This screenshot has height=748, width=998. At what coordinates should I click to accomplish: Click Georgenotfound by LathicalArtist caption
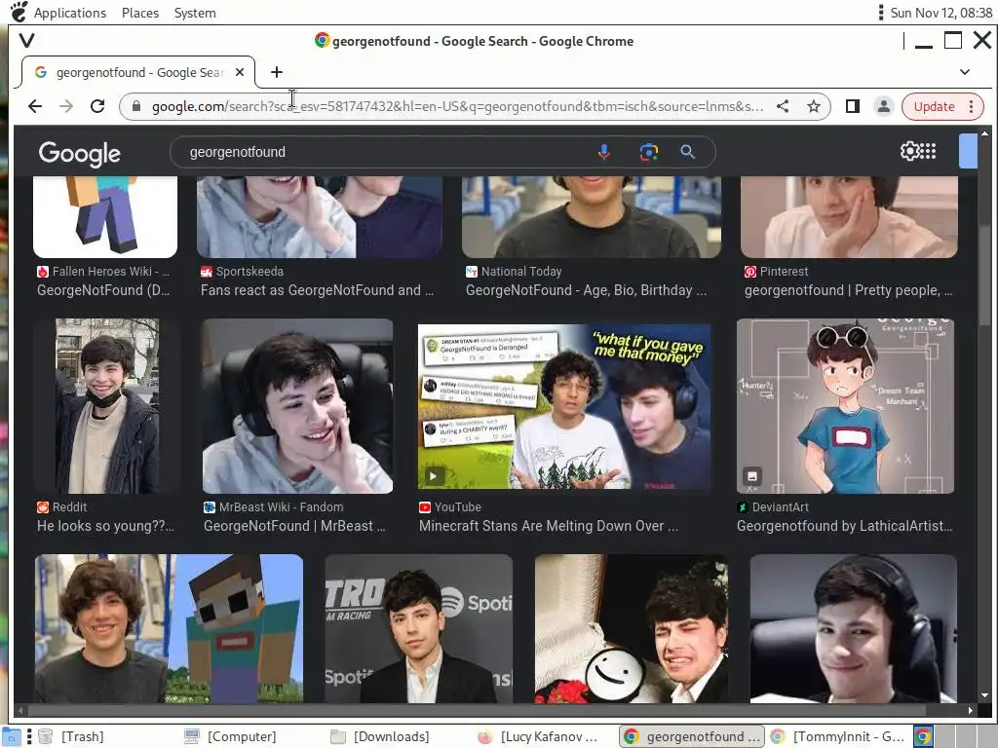845,526
